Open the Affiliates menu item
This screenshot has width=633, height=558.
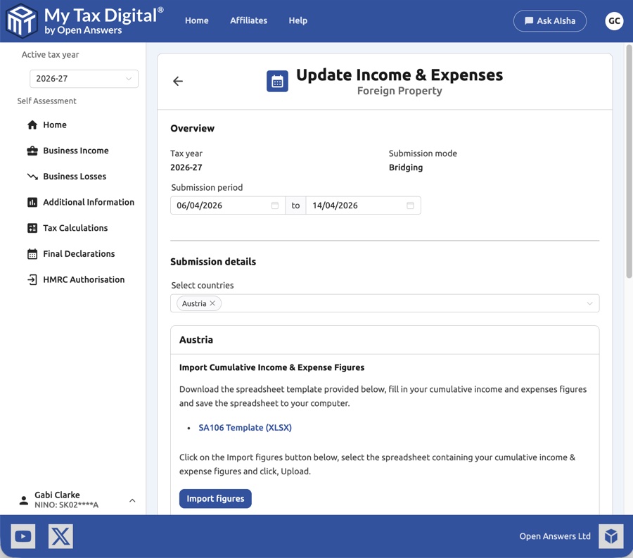(248, 20)
